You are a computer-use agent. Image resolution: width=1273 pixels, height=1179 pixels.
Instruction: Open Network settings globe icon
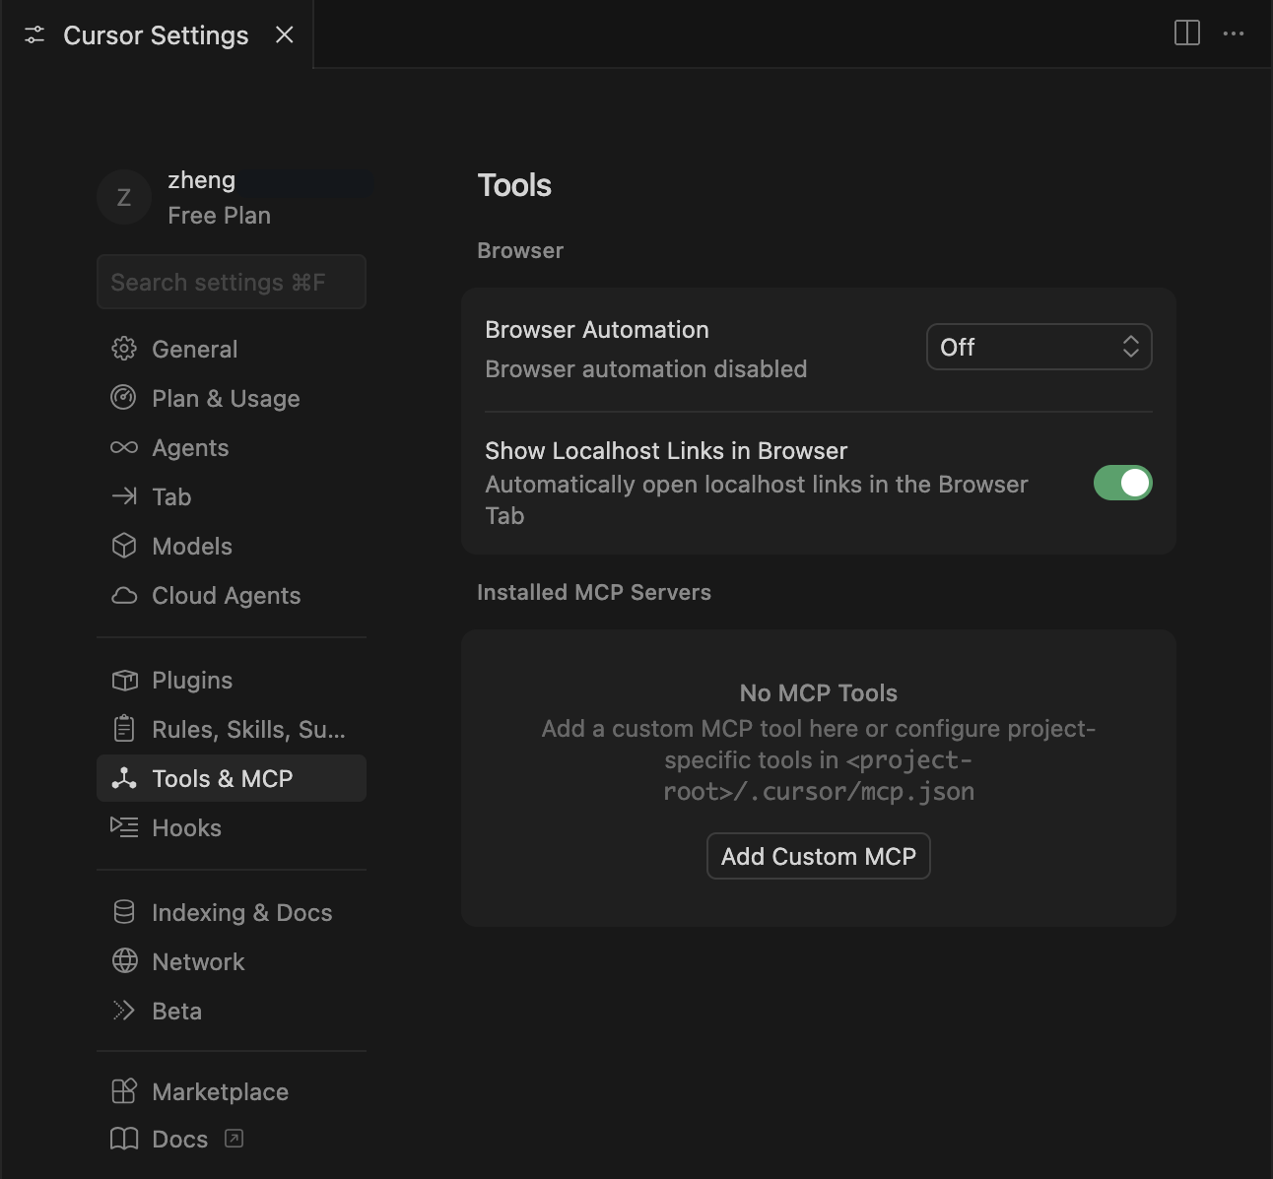click(124, 961)
